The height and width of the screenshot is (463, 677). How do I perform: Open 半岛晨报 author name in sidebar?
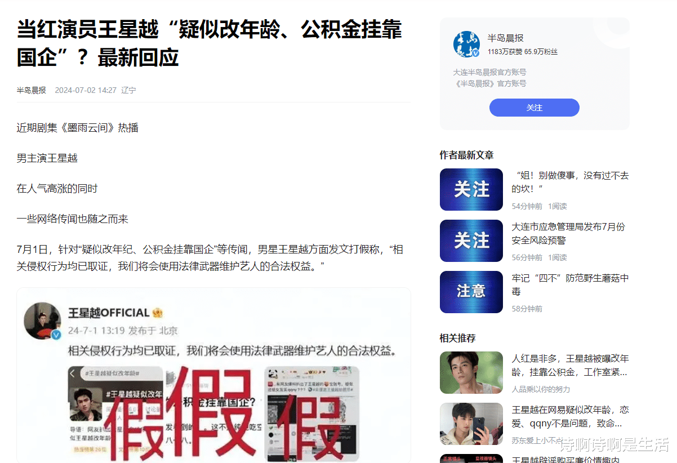505,38
